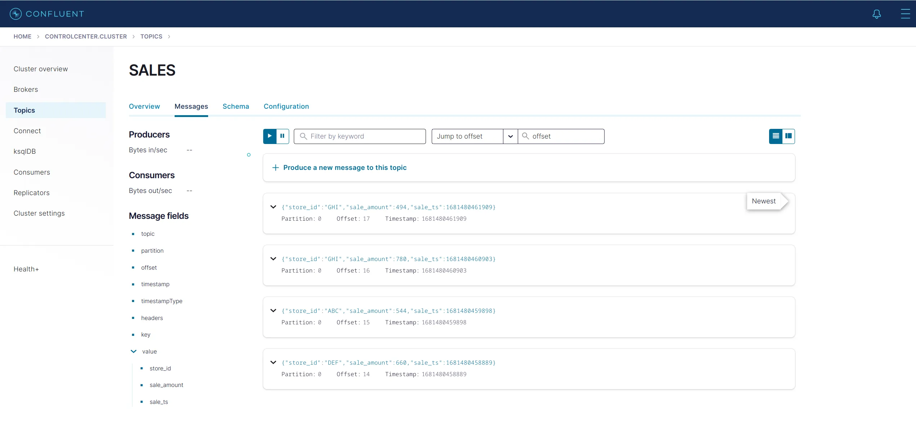Click the plus icon to produce message
Screen dimensions: 916x428
(x=275, y=168)
